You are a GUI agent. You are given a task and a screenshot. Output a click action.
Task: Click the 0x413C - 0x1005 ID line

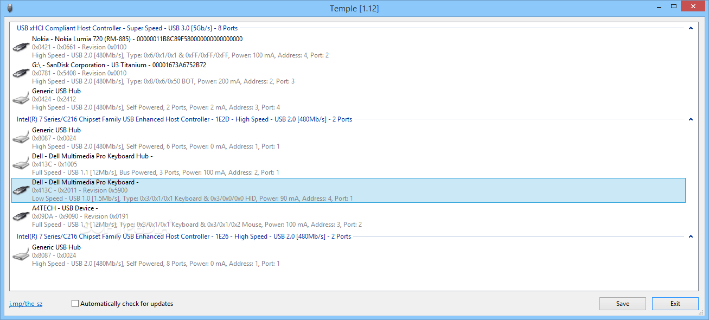click(x=54, y=164)
